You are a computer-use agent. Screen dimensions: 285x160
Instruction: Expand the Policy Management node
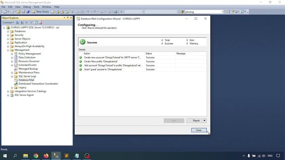[x=12, y=54]
